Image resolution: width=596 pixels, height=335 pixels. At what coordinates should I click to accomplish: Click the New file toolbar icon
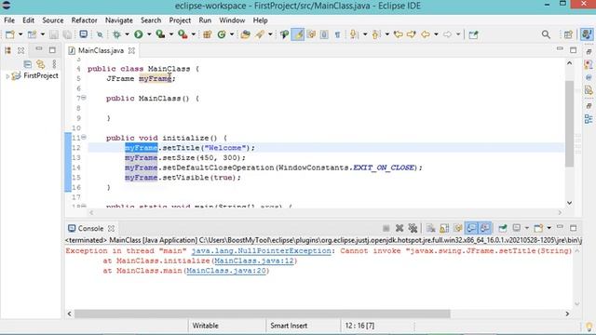point(10,34)
